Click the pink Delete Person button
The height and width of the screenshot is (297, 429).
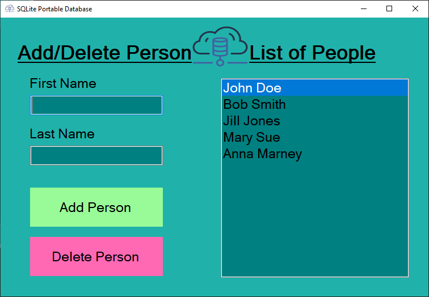click(96, 257)
